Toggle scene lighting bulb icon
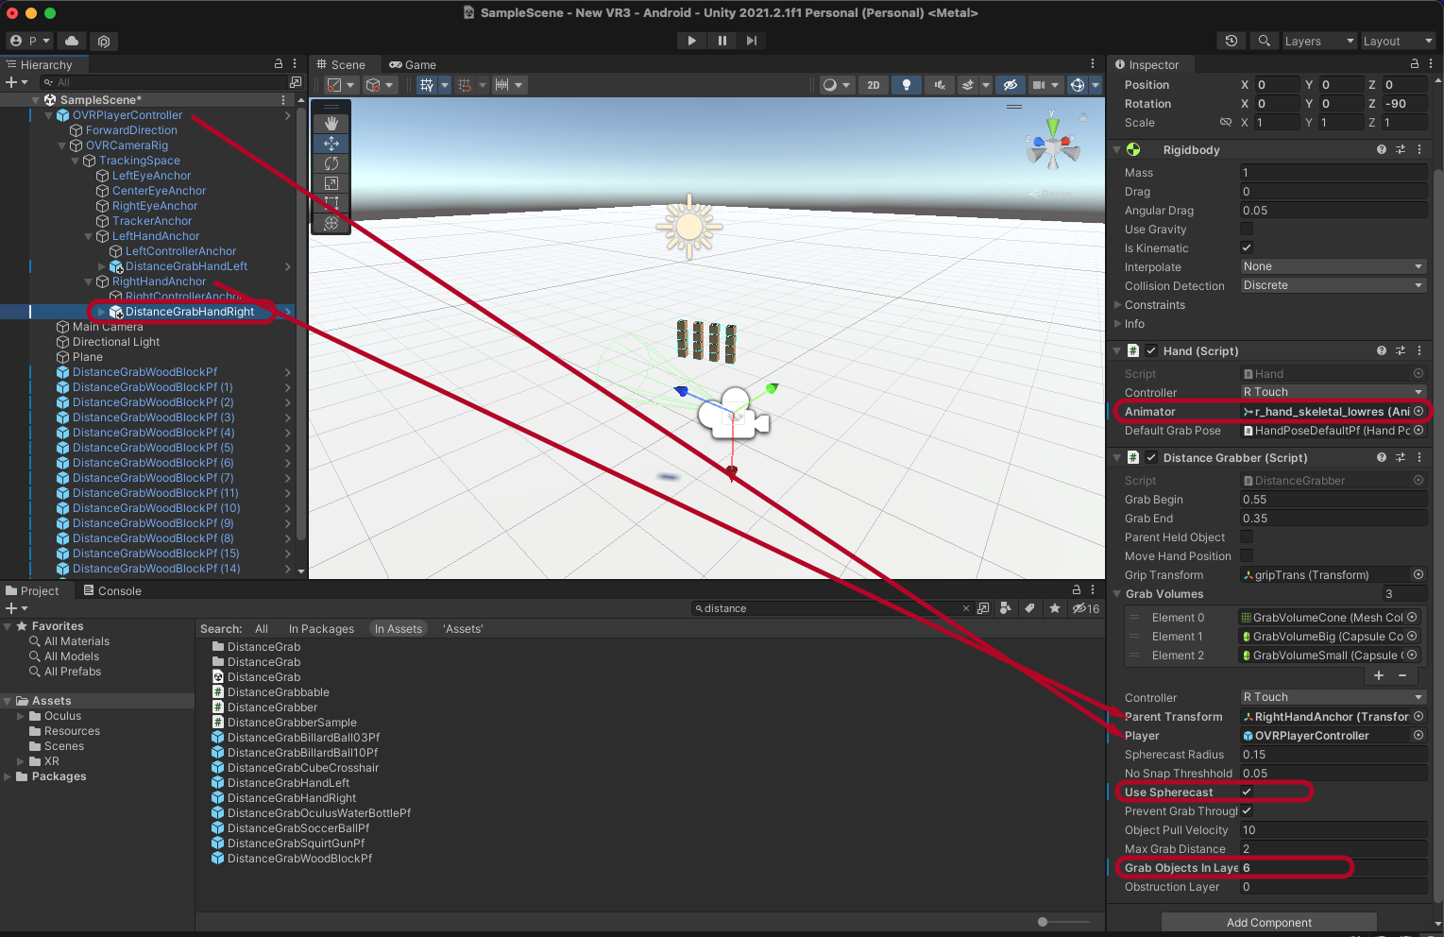The width and height of the screenshot is (1444, 937). tap(907, 85)
